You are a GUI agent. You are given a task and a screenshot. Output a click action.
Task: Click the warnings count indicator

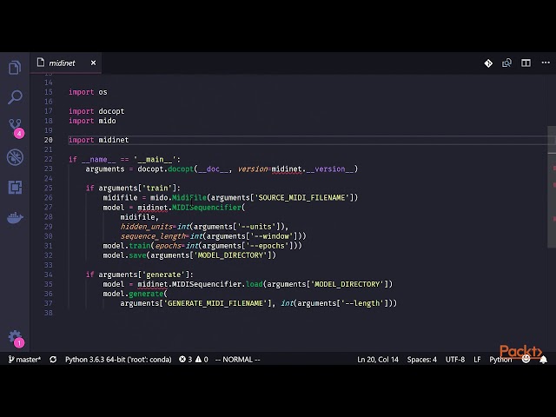pos(202,360)
